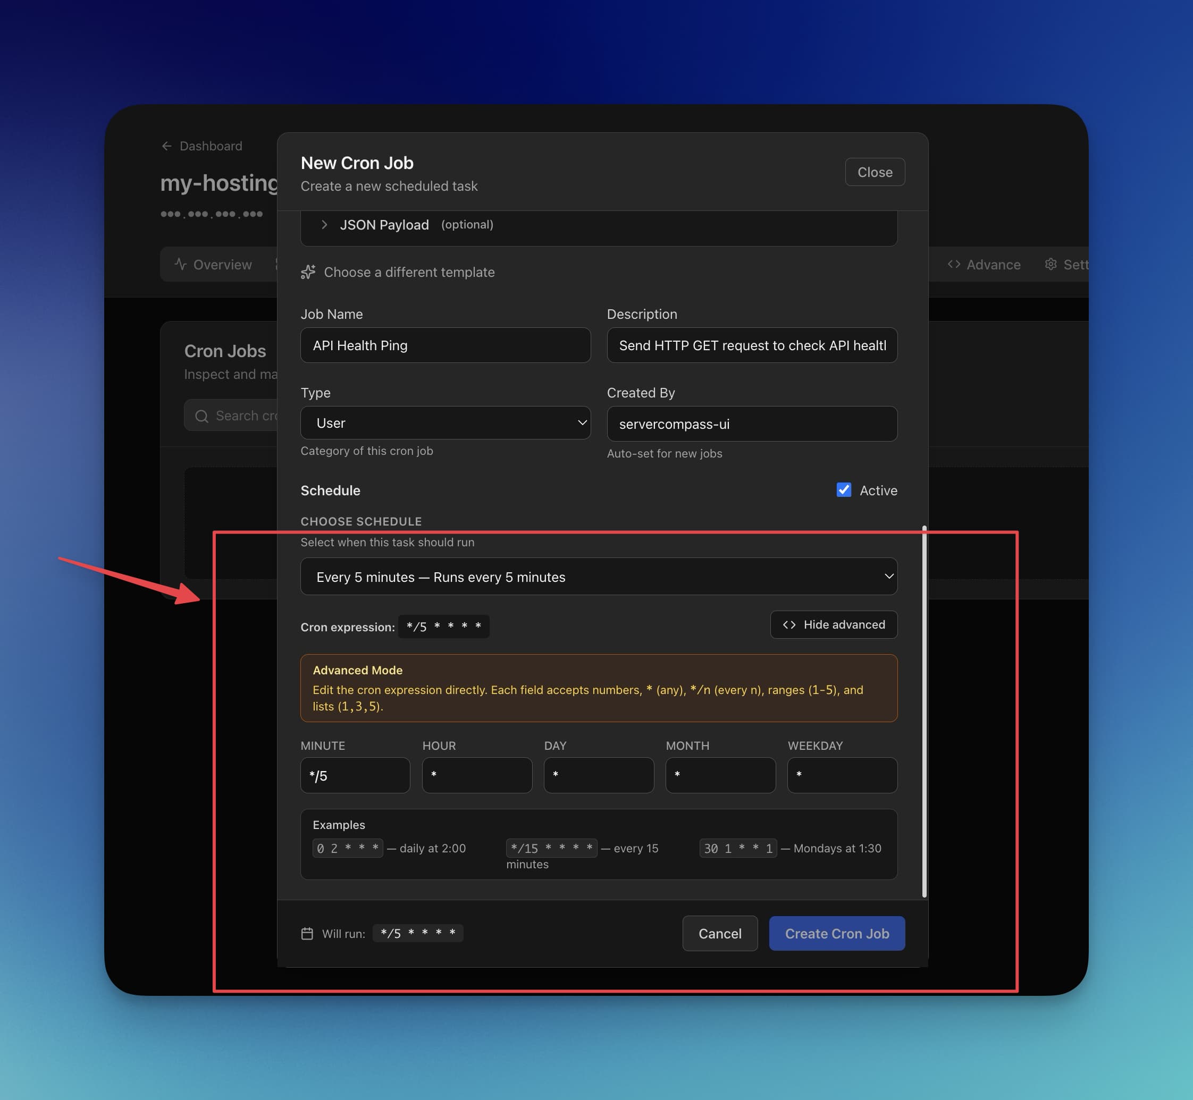Go back via the Dashboard link

202,146
